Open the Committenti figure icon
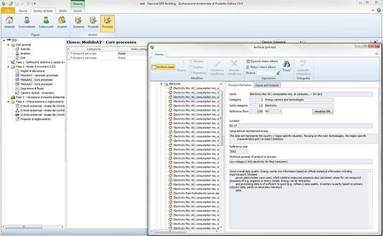The height and width of the screenshot is (236, 383). coord(27,22)
